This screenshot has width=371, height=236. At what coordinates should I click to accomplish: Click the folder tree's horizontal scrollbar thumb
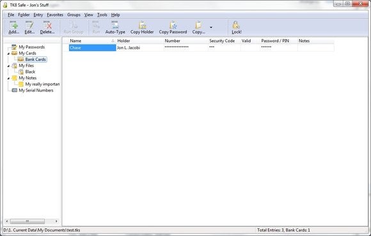28,221
